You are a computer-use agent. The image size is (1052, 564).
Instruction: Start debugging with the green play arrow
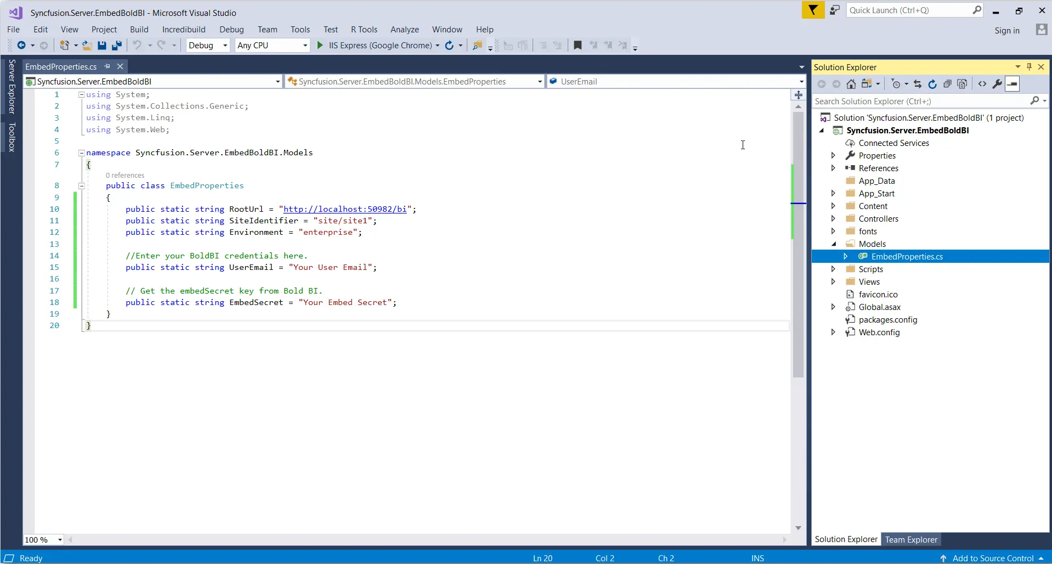(320, 46)
